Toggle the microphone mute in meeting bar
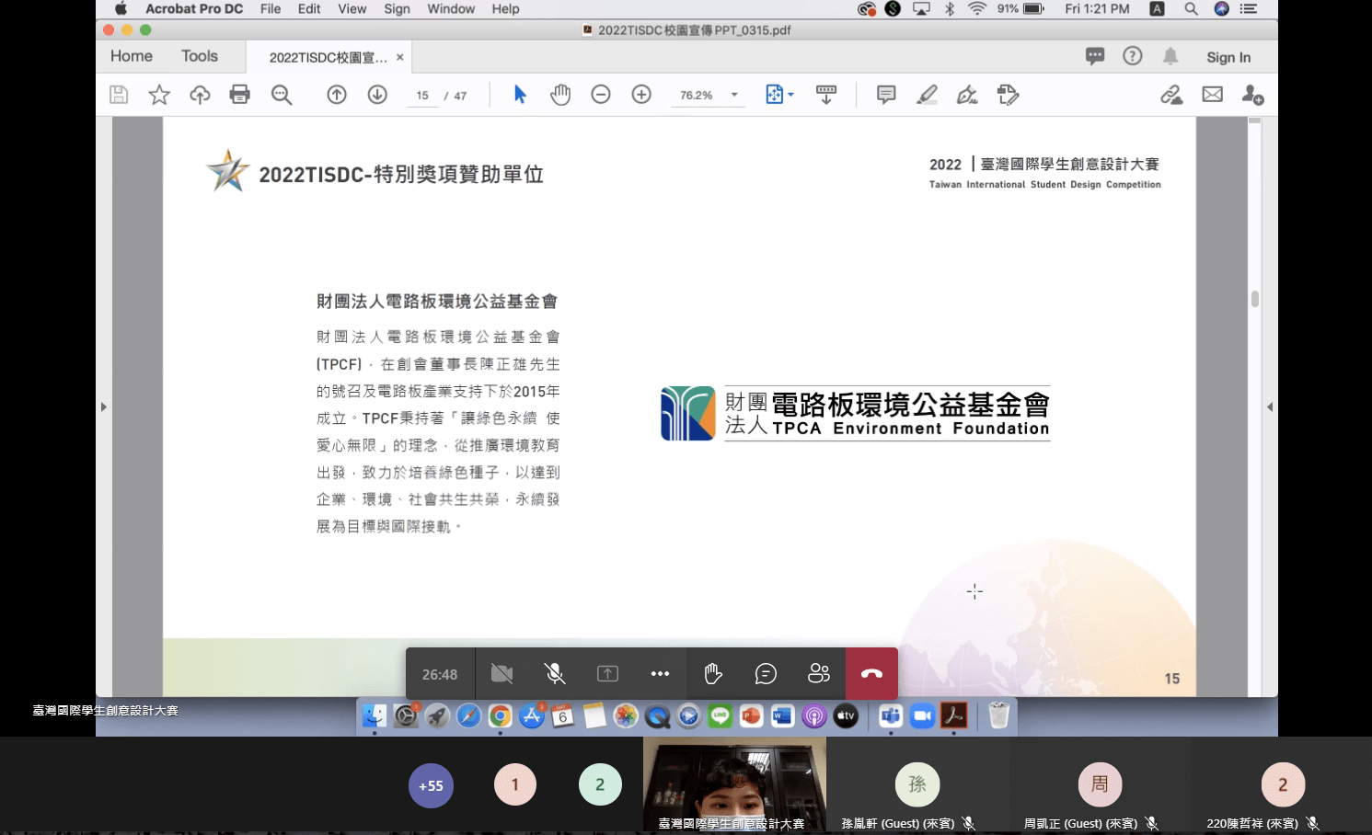1372x835 pixels. 555,674
